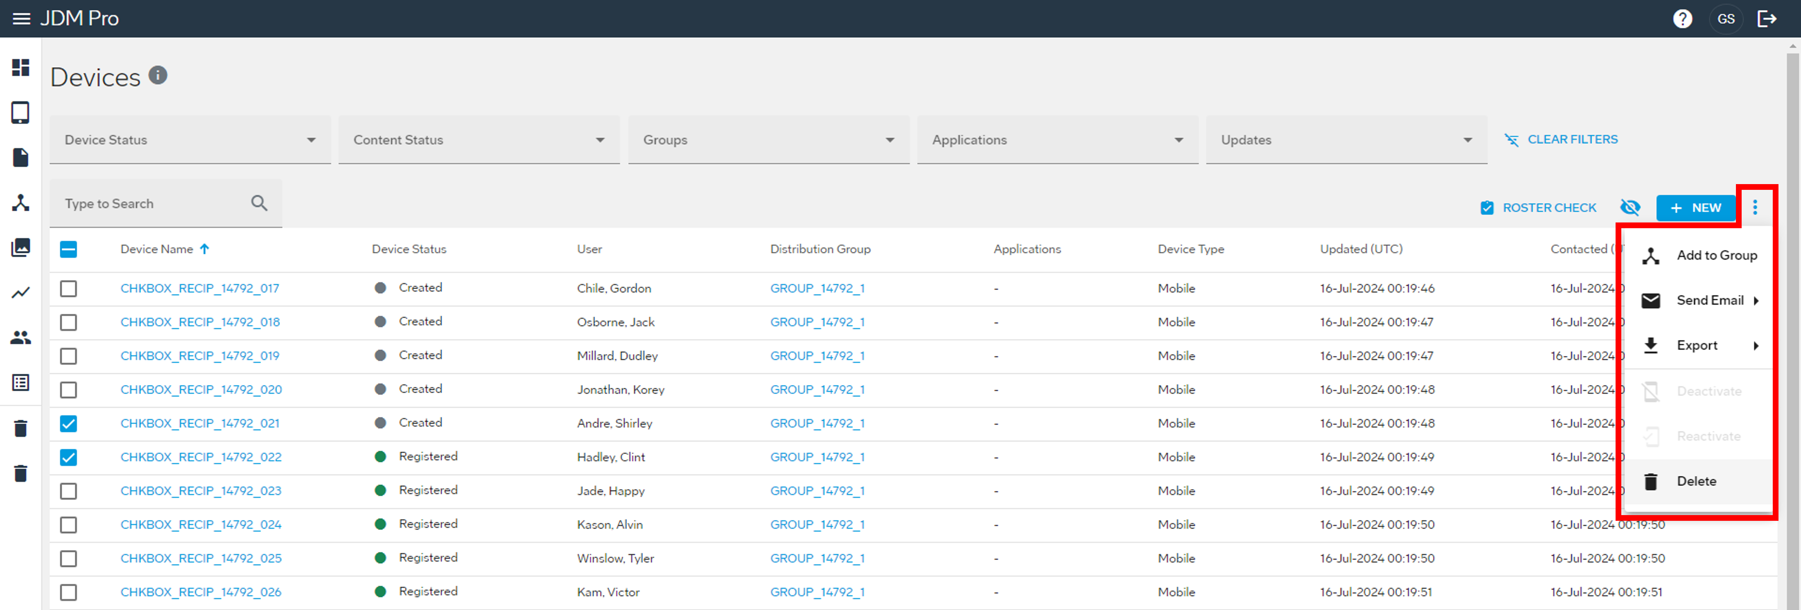
Task: Expand the Groups filter dropdown
Action: coord(768,140)
